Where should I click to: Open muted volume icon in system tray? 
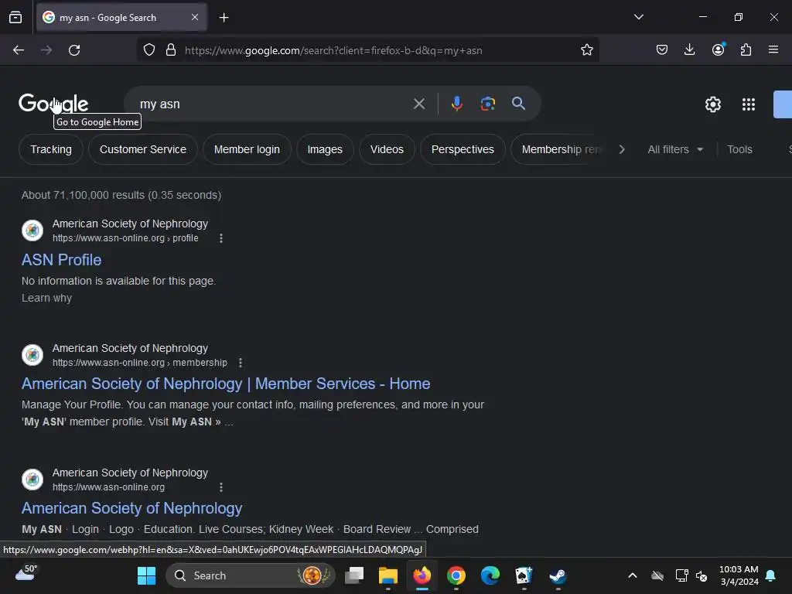coord(702,575)
